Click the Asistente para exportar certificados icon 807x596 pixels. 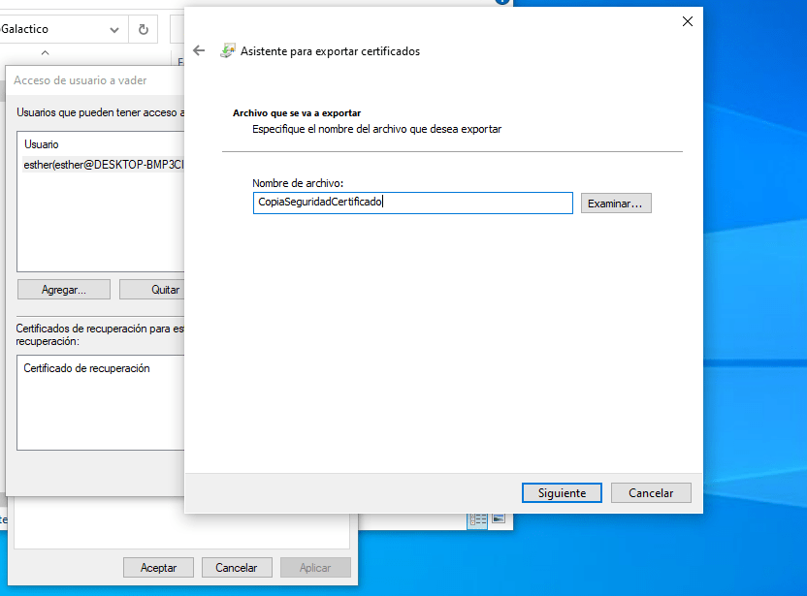click(228, 49)
